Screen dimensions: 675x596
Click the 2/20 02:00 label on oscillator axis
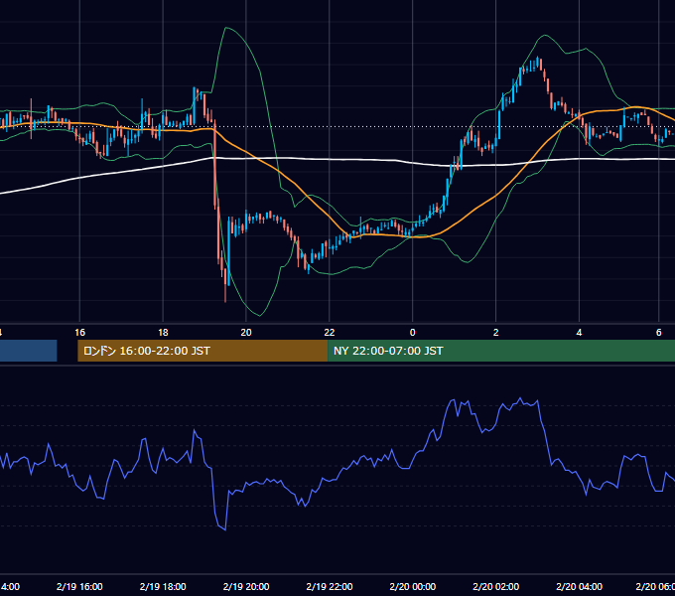[x=496, y=586]
